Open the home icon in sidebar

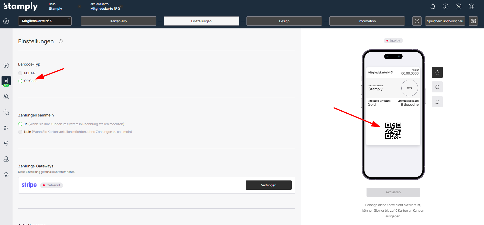tap(6, 65)
